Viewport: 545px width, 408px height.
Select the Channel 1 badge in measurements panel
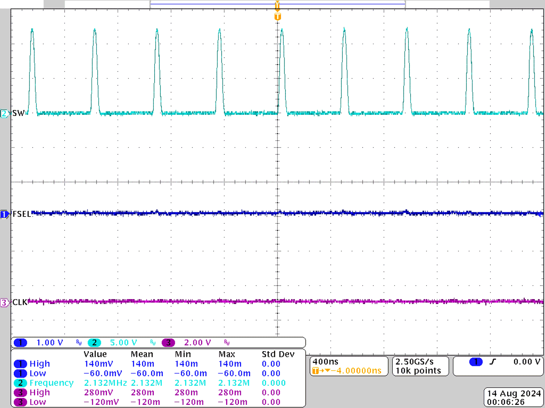[x=20, y=363]
